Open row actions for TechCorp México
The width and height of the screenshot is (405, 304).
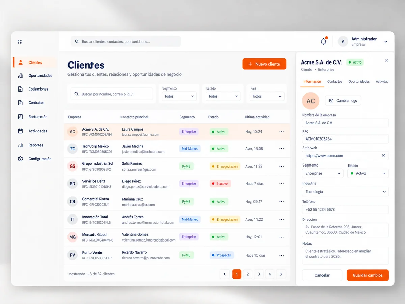coord(282,149)
